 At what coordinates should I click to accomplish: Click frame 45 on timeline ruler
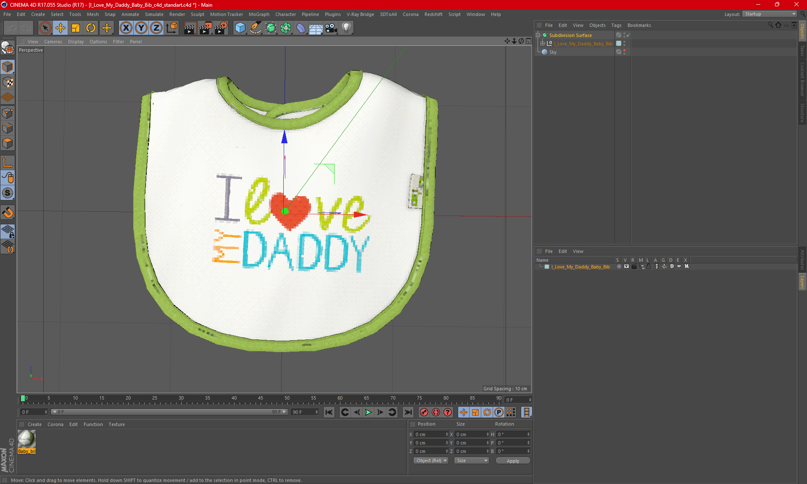click(x=261, y=399)
